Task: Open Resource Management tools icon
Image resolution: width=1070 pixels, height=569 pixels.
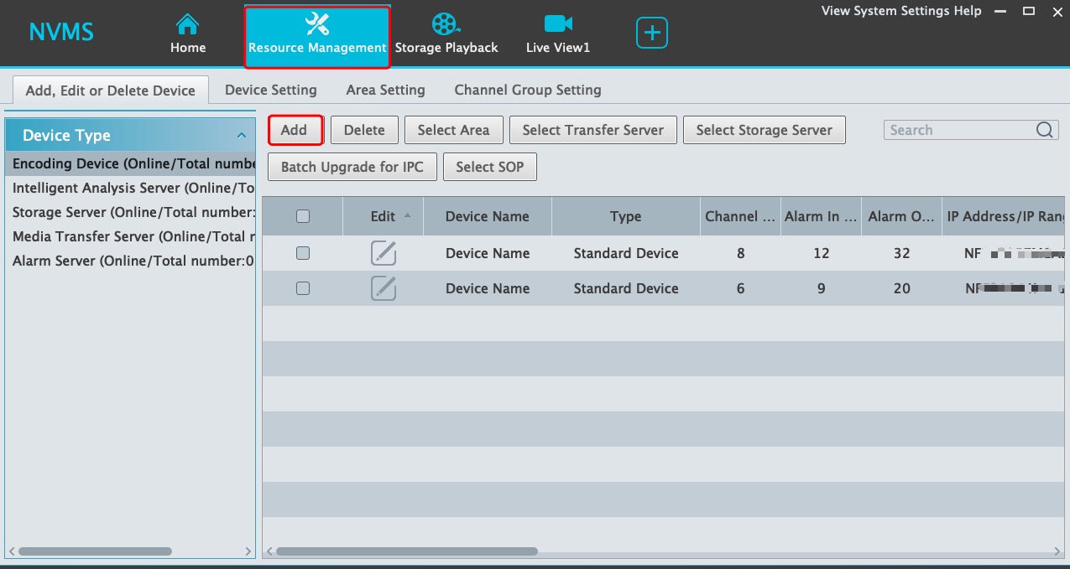Action: (317, 23)
